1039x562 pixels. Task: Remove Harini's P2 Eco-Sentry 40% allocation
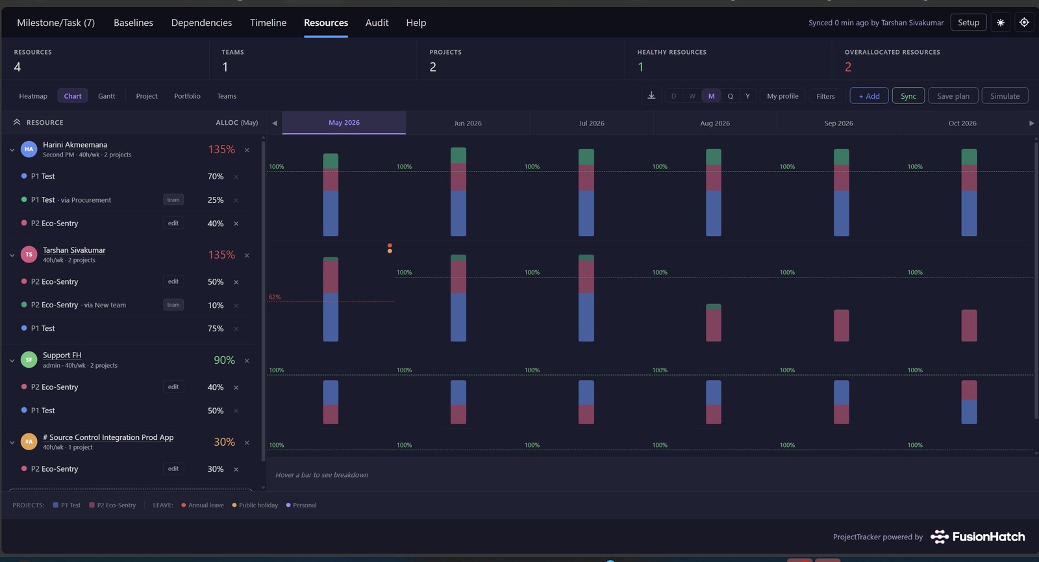click(x=236, y=224)
